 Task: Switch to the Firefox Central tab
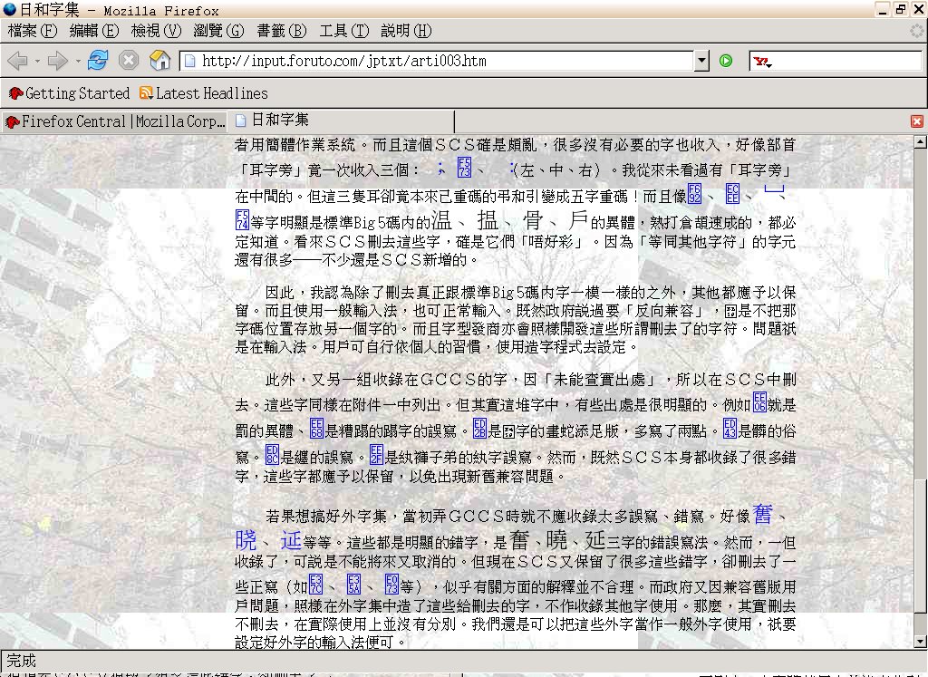114,121
